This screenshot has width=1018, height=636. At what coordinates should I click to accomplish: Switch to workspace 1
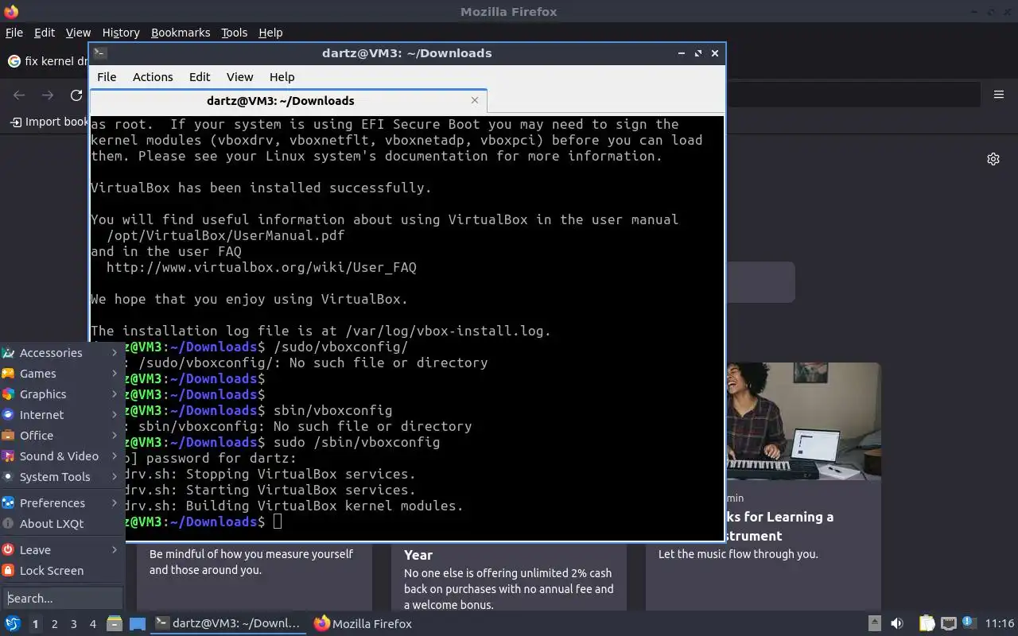35,624
